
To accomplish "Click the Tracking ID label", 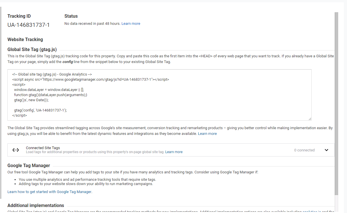I will pyautogui.click(x=19, y=16).
